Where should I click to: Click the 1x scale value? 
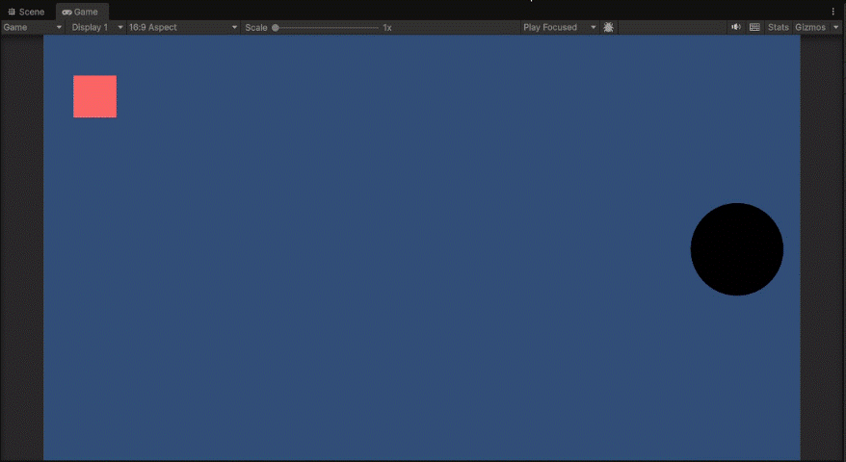pos(387,27)
